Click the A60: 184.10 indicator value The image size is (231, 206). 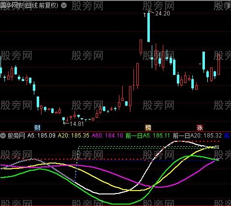pyautogui.click(x=107, y=136)
